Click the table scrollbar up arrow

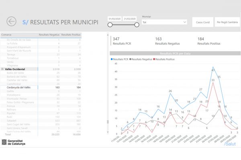(108, 35)
